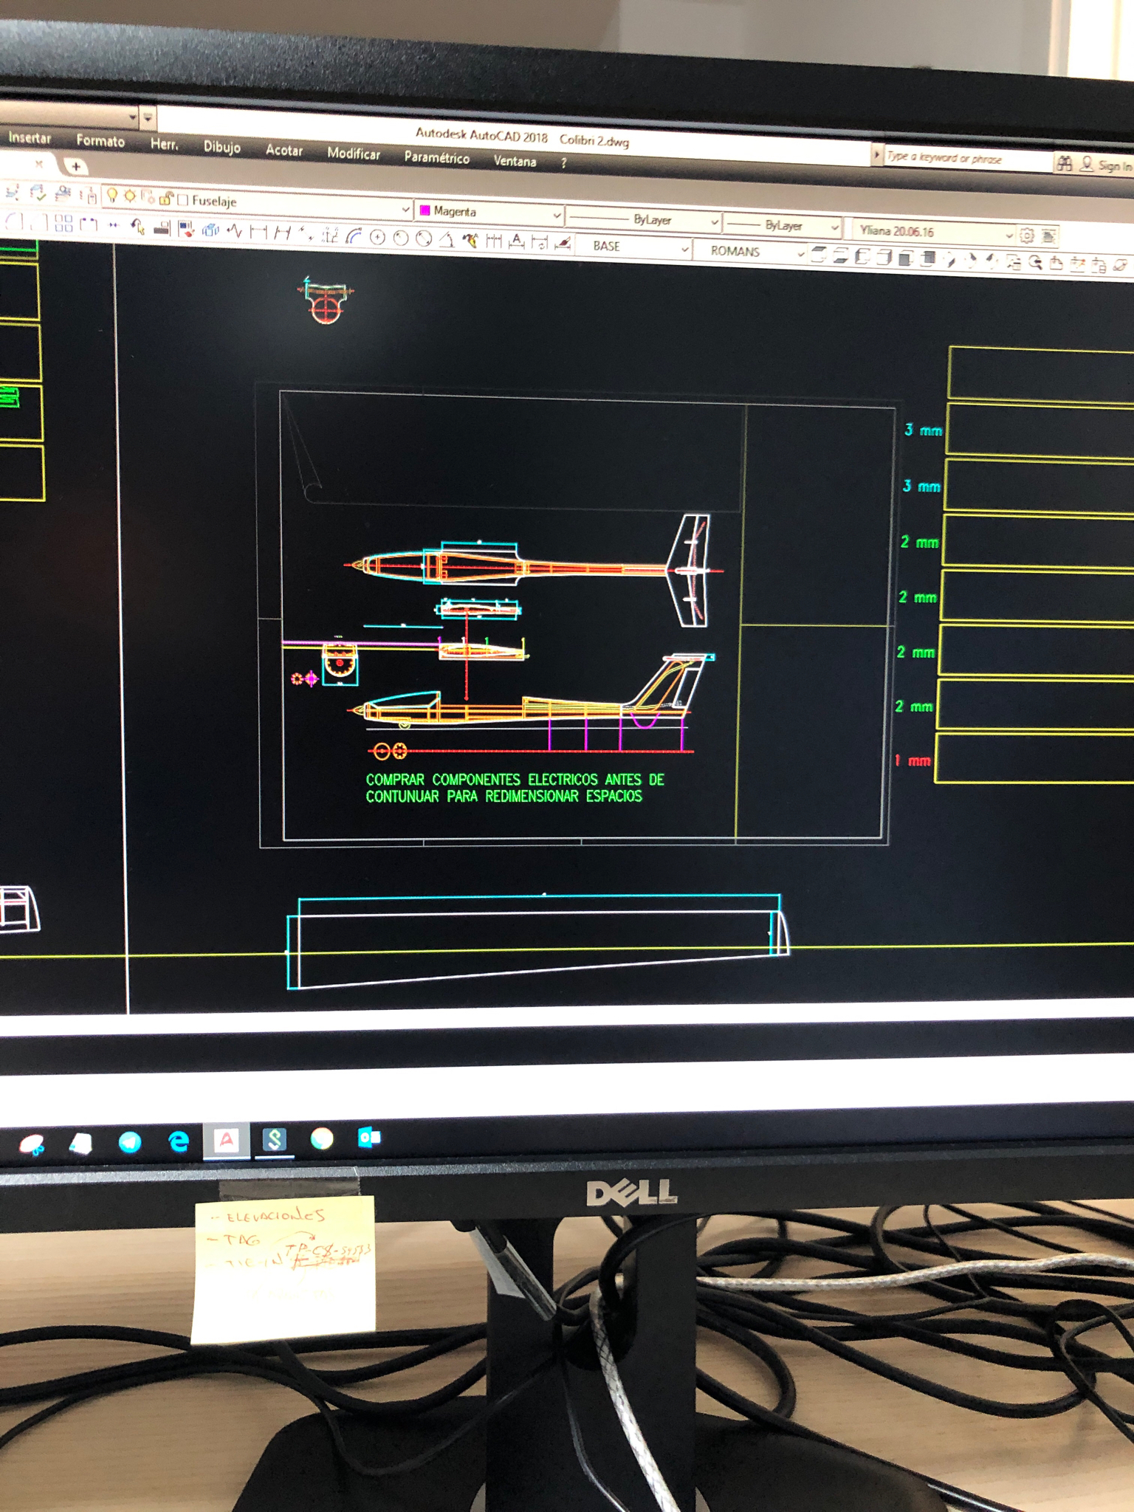Click the zoom magnifier icon in toolbar
Screen dimensions: 1134x1512
coord(1035,262)
